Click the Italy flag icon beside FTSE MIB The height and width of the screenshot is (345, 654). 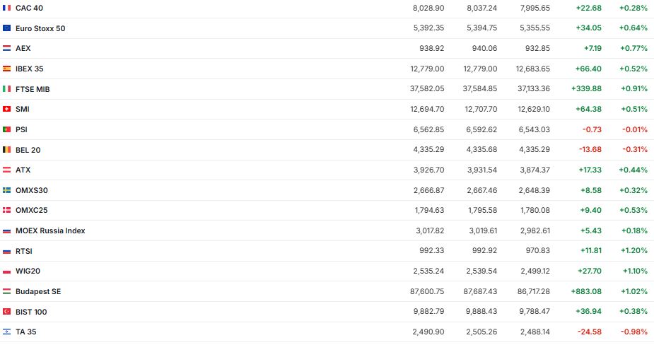tap(6, 89)
